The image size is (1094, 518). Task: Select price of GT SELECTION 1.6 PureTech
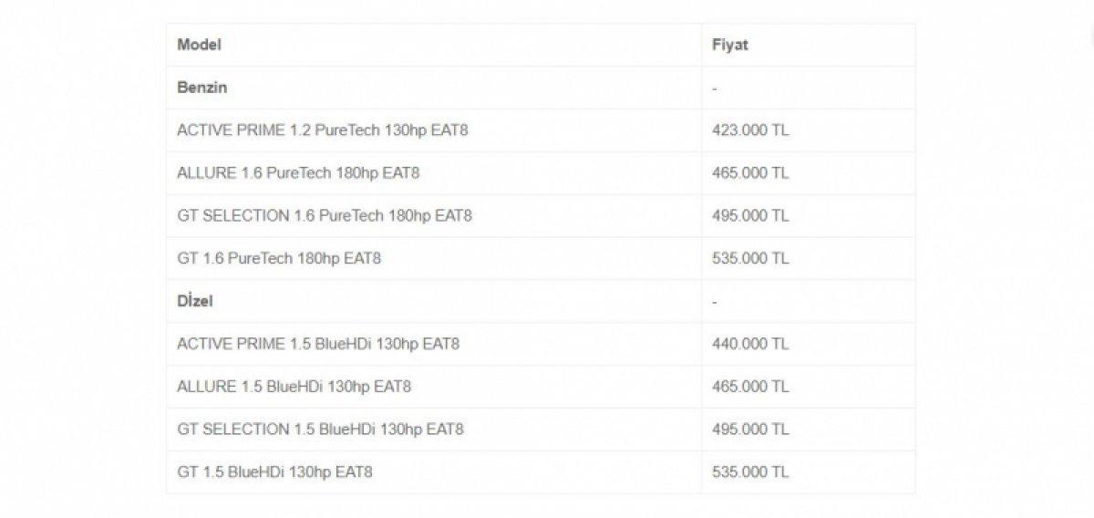click(750, 216)
